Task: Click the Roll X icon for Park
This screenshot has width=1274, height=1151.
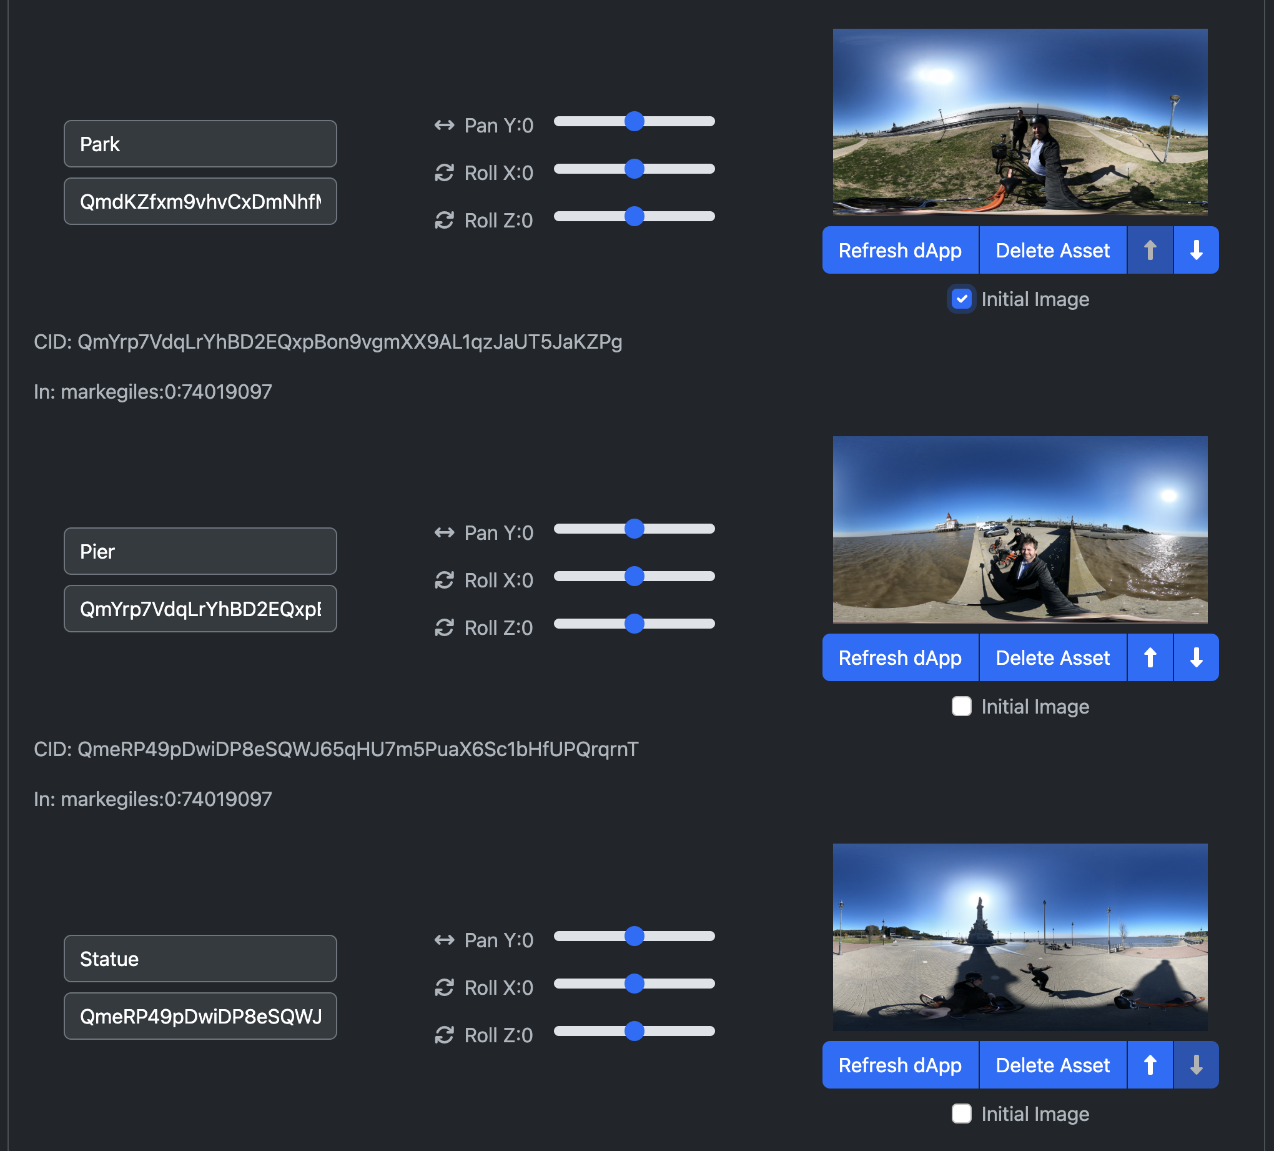Action: (x=444, y=172)
